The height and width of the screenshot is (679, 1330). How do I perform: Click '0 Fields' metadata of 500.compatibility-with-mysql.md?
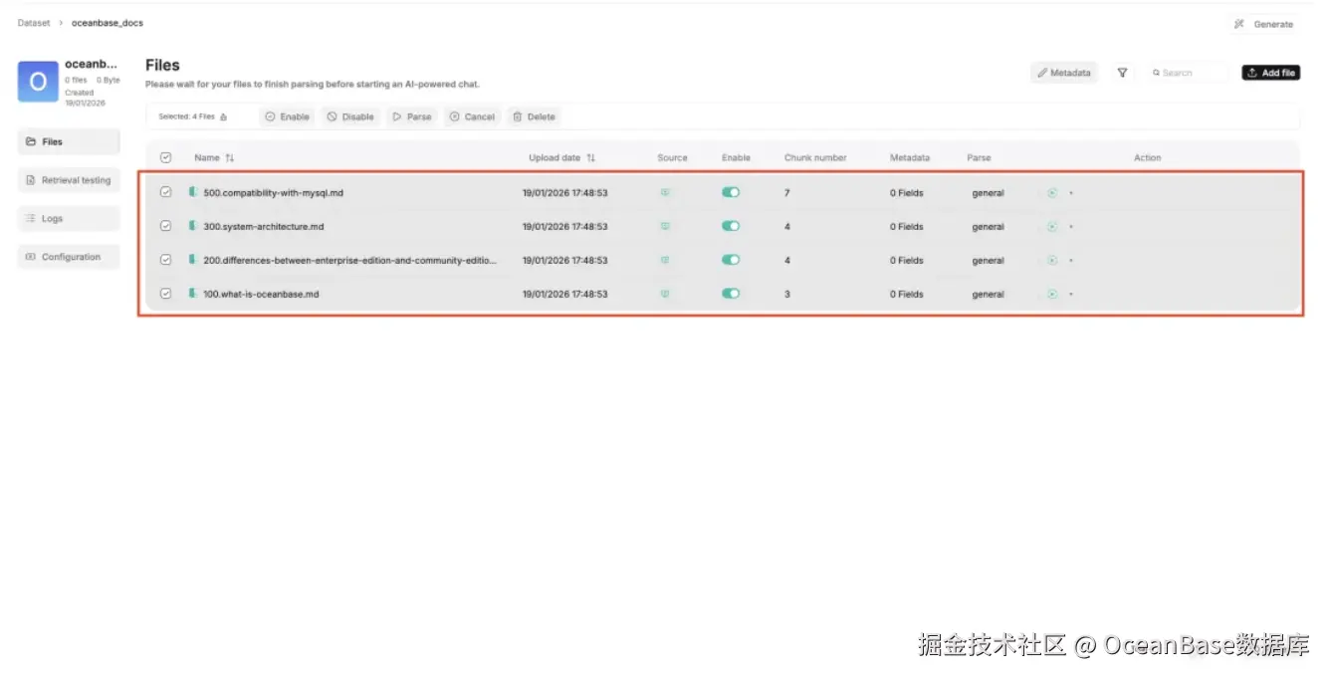907,193
